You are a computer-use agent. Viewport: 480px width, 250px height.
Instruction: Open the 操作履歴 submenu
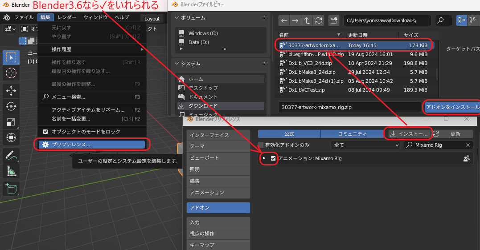pyautogui.click(x=92, y=49)
